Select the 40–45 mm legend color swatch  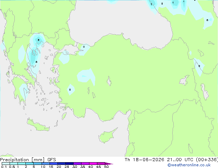click(93, 164)
